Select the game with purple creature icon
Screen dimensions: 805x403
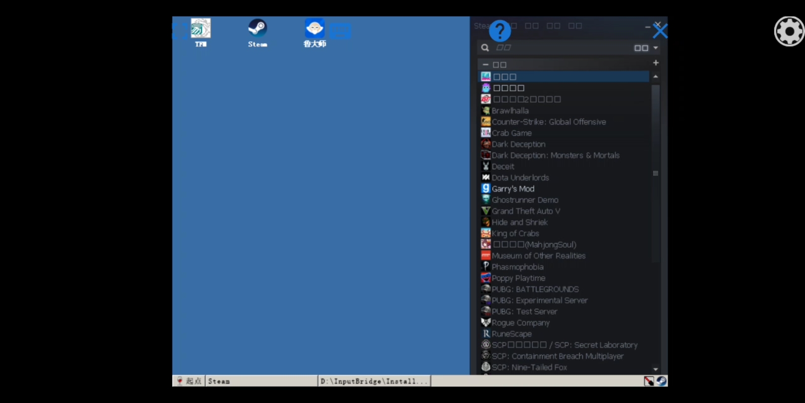pyautogui.click(x=563, y=88)
